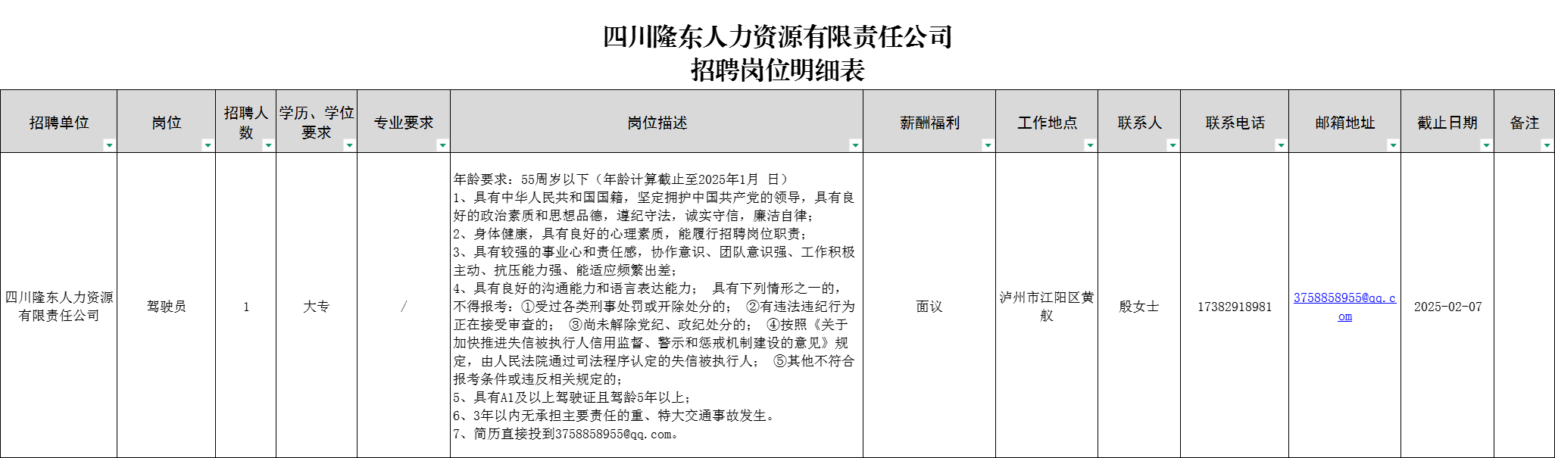Viewport: 1555px width, 458px height.
Task: Open the 岗位 column filter dropdown
Action: click(x=208, y=145)
